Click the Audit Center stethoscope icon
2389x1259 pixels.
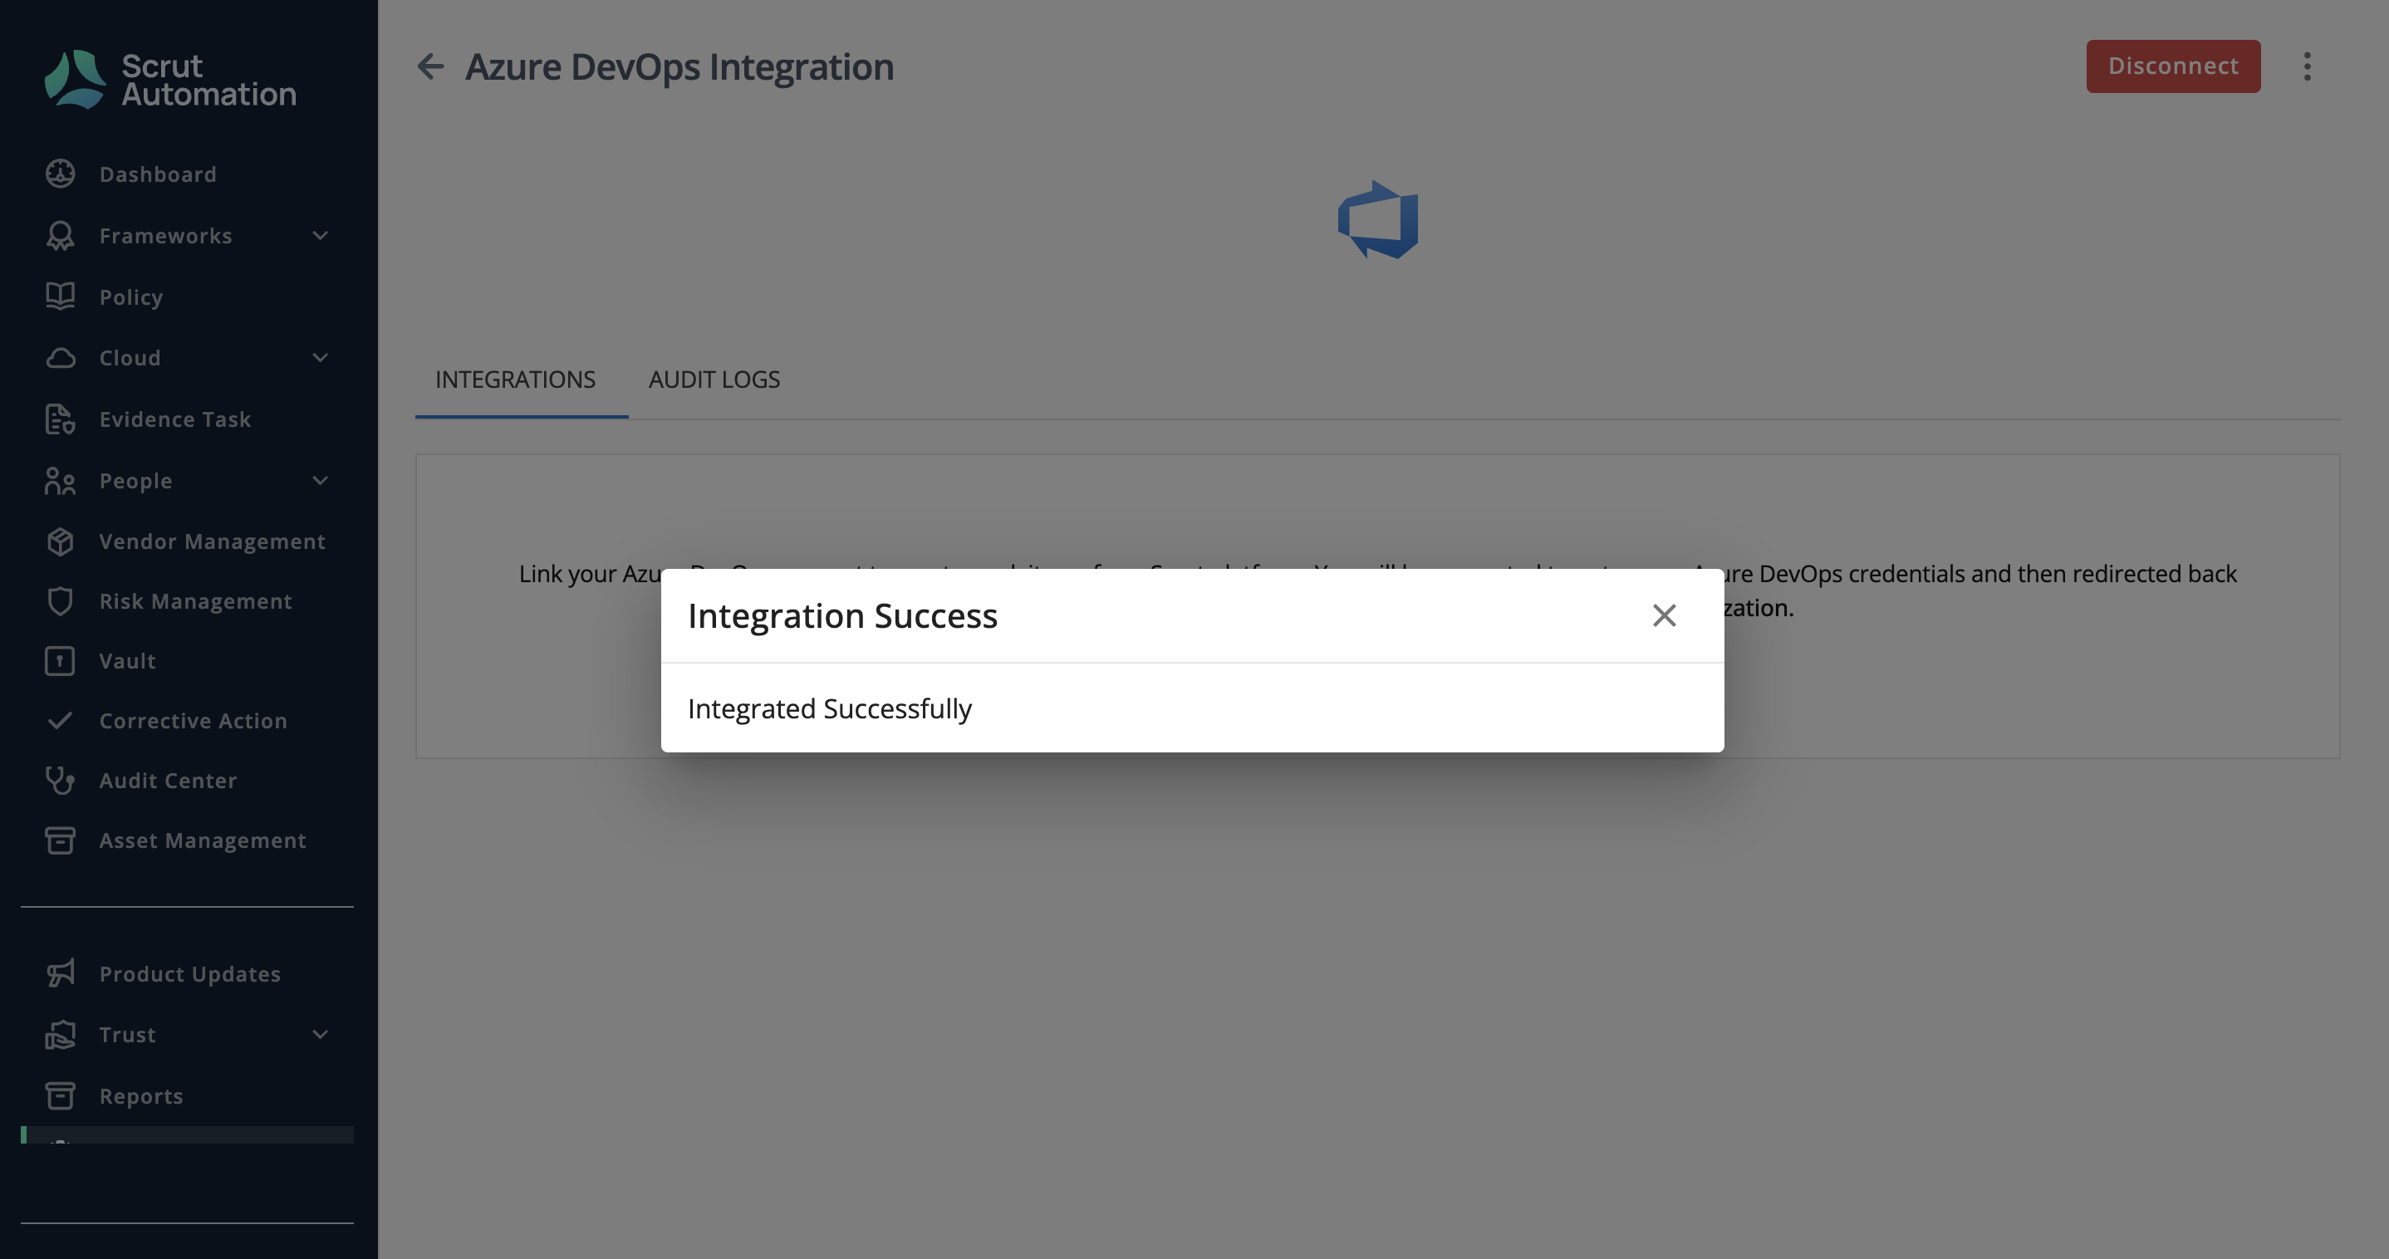[x=61, y=781]
